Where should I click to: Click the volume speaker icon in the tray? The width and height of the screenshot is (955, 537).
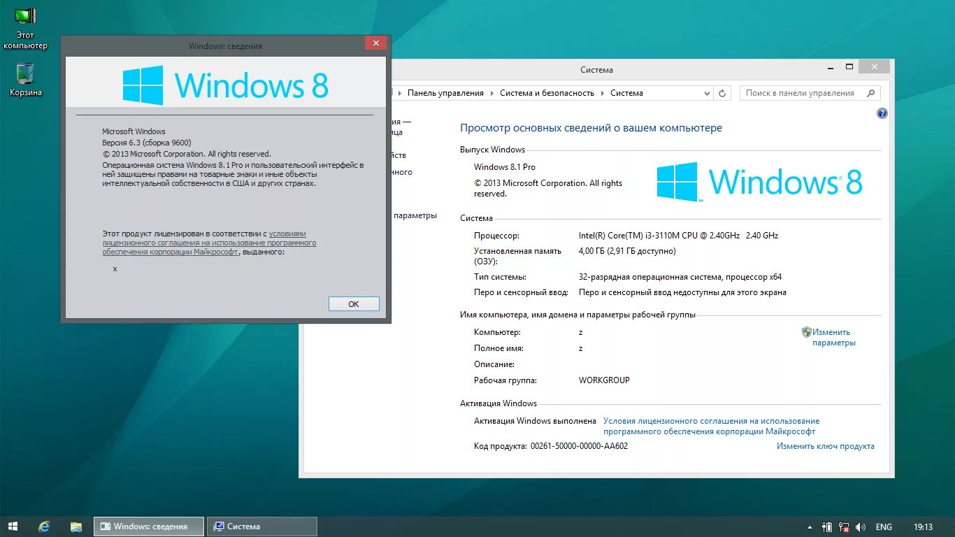pyautogui.click(x=861, y=527)
